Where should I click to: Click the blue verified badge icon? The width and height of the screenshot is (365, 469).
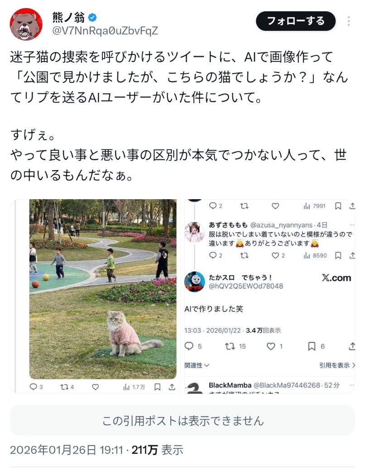(92, 18)
